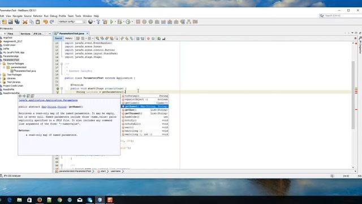The width and height of the screenshot is (362, 204).
Task: Select the Project Credit Union project
Action: click(x=13, y=86)
